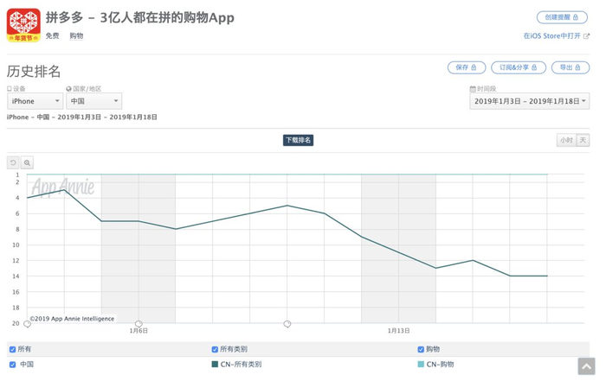Open the date range picker dropdown
Viewport: 606px width, 381px height.
click(530, 101)
